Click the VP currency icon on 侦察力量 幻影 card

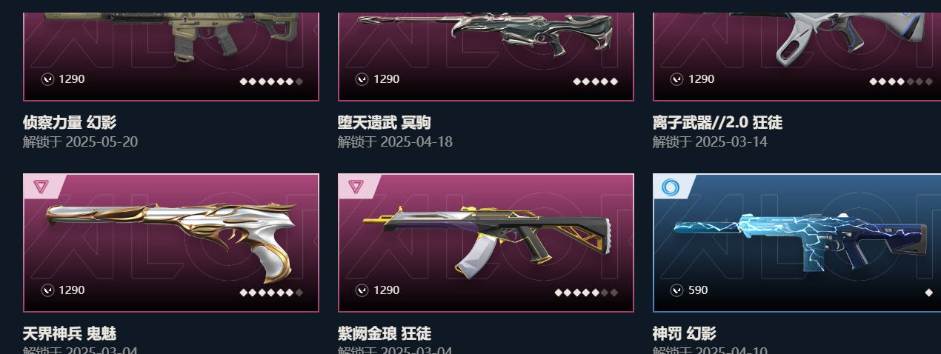tap(48, 79)
